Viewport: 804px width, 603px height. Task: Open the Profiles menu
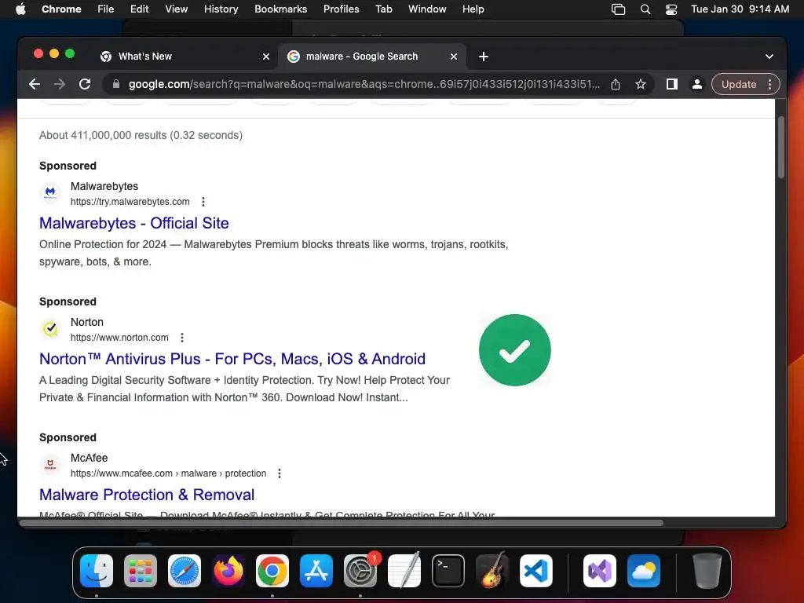[341, 9]
